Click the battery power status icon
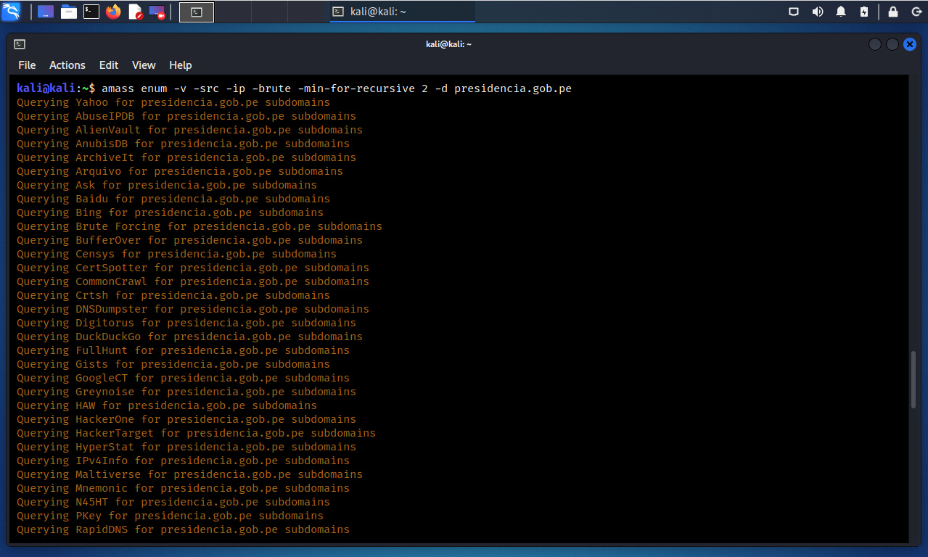 point(863,12)
